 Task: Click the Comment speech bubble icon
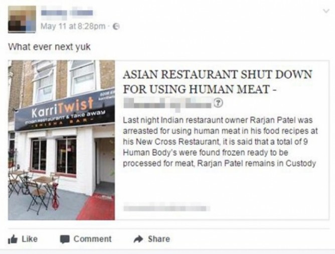65,239
